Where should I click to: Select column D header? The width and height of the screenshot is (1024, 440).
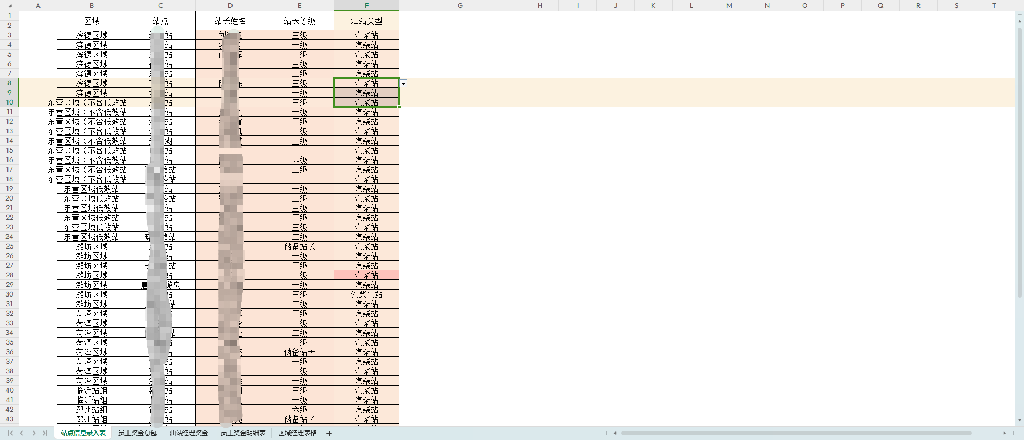[x=230, y=5]
